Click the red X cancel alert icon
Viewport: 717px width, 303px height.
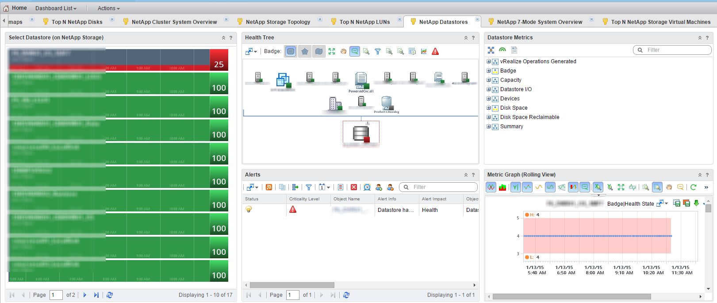coord(354,187)
